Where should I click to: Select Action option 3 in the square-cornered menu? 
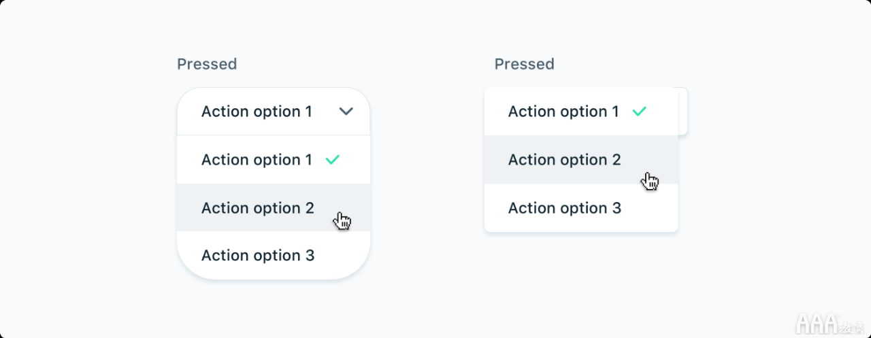581,207
